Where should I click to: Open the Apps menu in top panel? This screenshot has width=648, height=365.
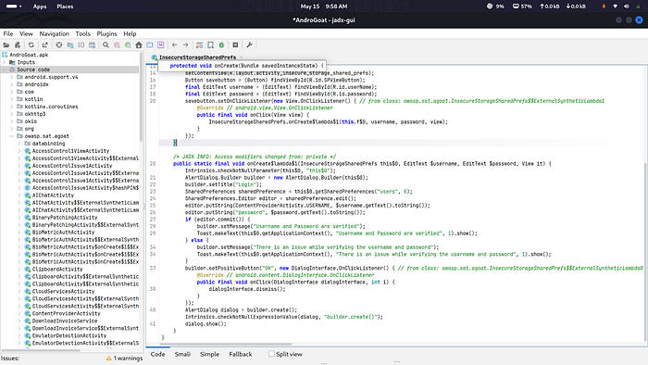point(40,6)
